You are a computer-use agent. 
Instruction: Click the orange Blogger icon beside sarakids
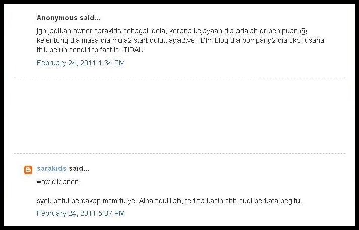(28, 170)
